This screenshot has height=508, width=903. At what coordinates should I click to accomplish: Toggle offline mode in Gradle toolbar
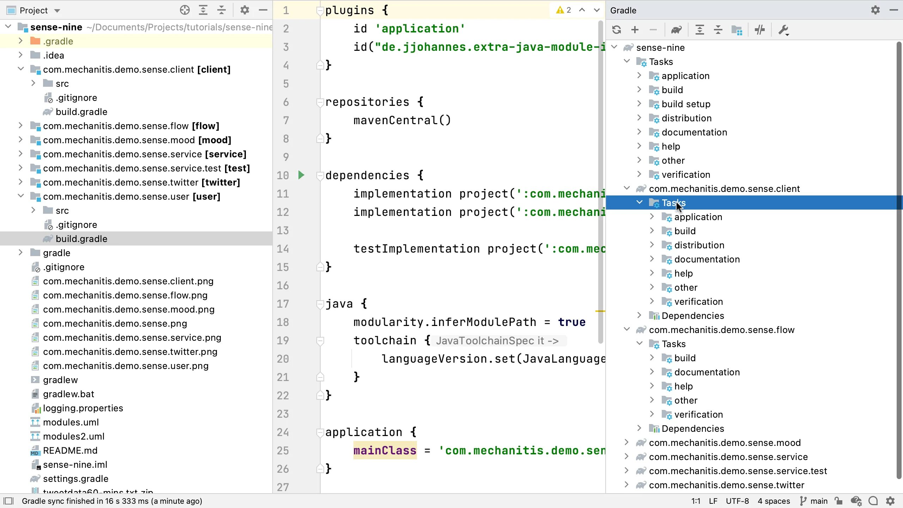(759, 30)
